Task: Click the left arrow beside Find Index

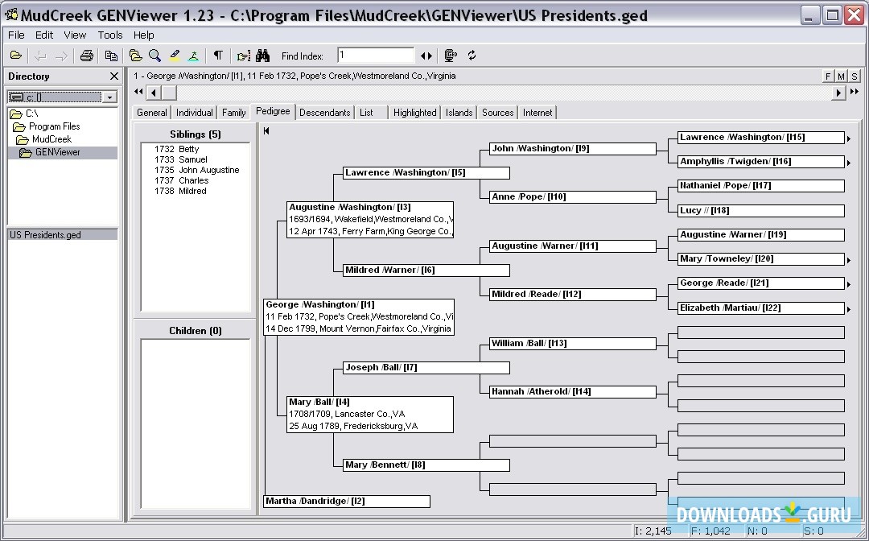Action: (x=423, y=56)
